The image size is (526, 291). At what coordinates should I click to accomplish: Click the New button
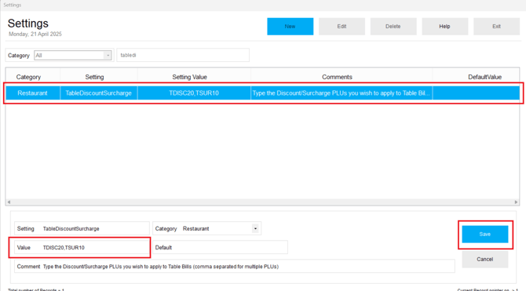point(290,27)
